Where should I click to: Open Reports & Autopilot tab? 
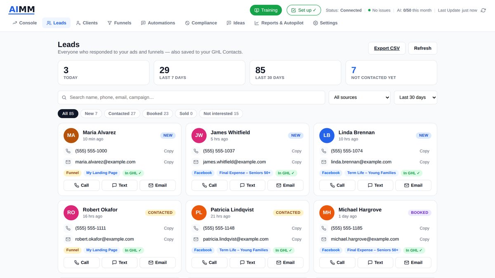pyautogui.click(x=279, y=23)
